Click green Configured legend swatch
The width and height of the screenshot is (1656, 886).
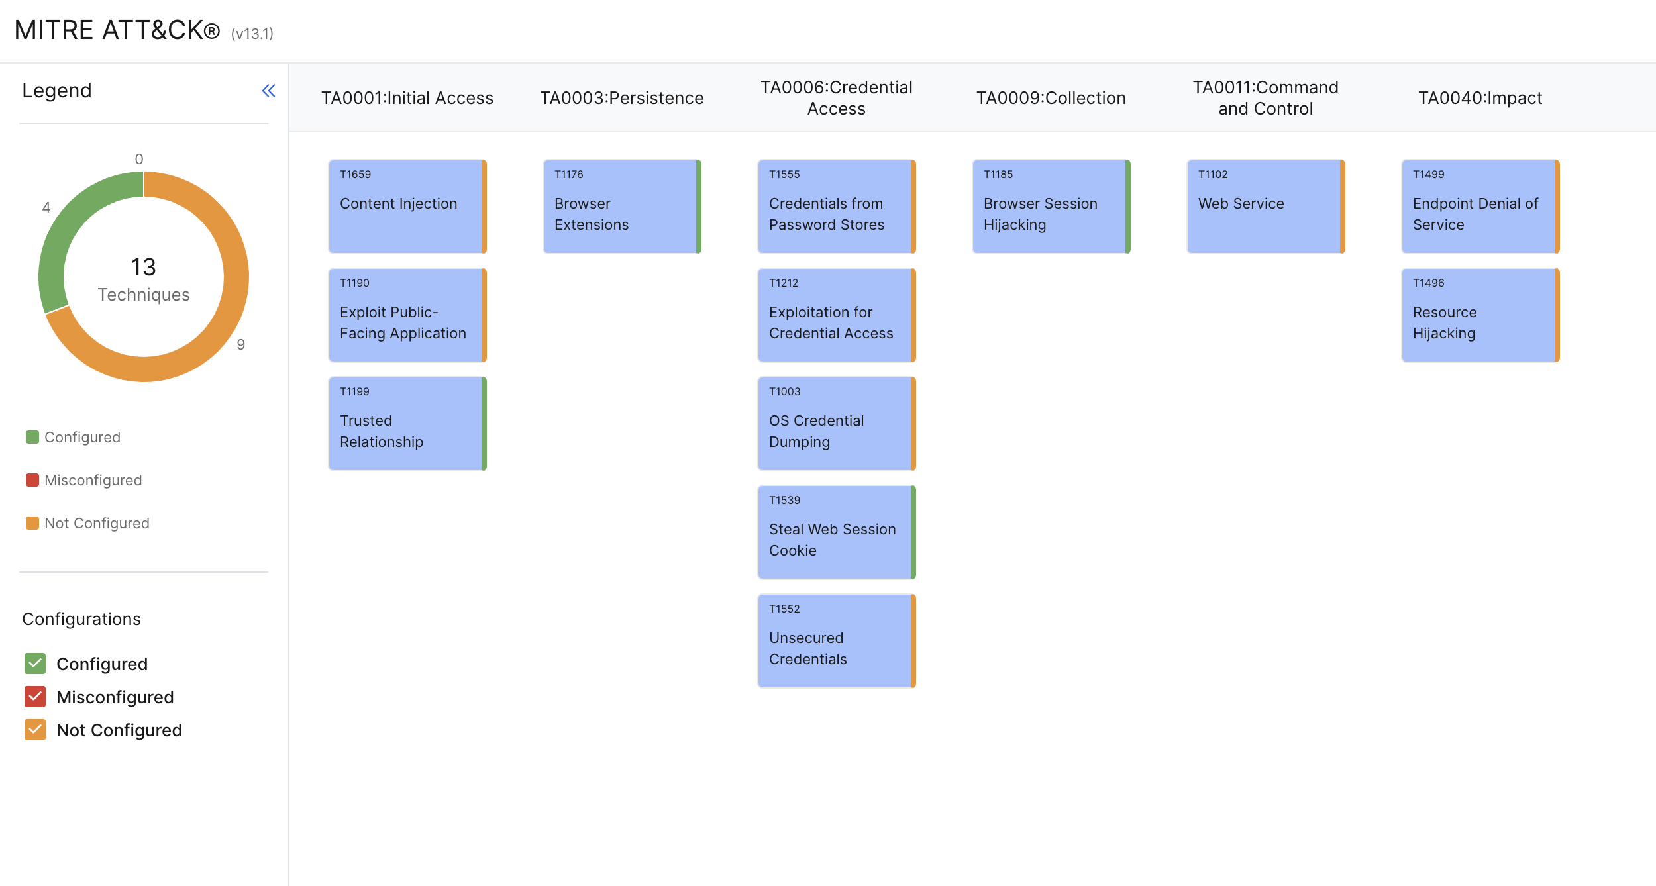click(32, 437)
